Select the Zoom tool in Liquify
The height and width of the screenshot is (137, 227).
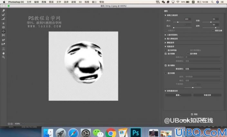[x=4, y=57]
